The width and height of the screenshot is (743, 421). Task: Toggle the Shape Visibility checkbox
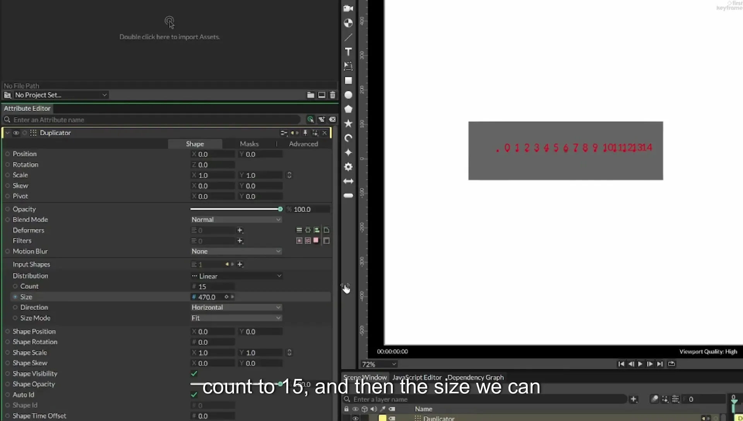(194, 373)
